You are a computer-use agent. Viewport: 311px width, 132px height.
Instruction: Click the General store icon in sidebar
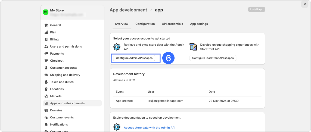(x=46, y=25)
